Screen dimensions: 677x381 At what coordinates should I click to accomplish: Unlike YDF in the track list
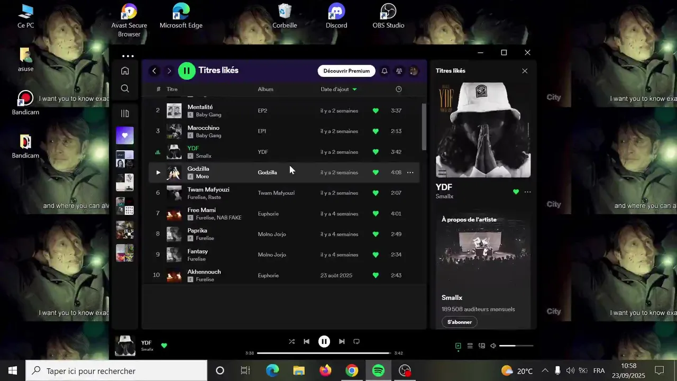[376, 152]
